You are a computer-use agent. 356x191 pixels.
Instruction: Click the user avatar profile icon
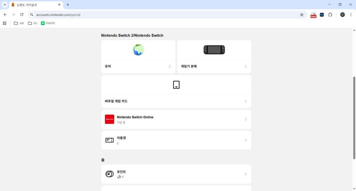(x=138, y=50)
